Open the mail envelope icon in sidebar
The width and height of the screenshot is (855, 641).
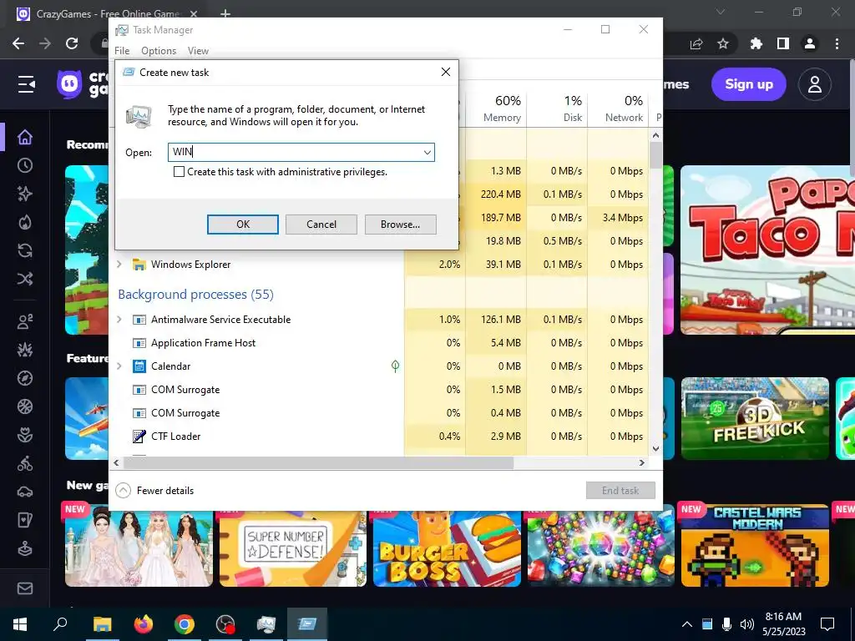pyautogui.click(x=25, y=588)
